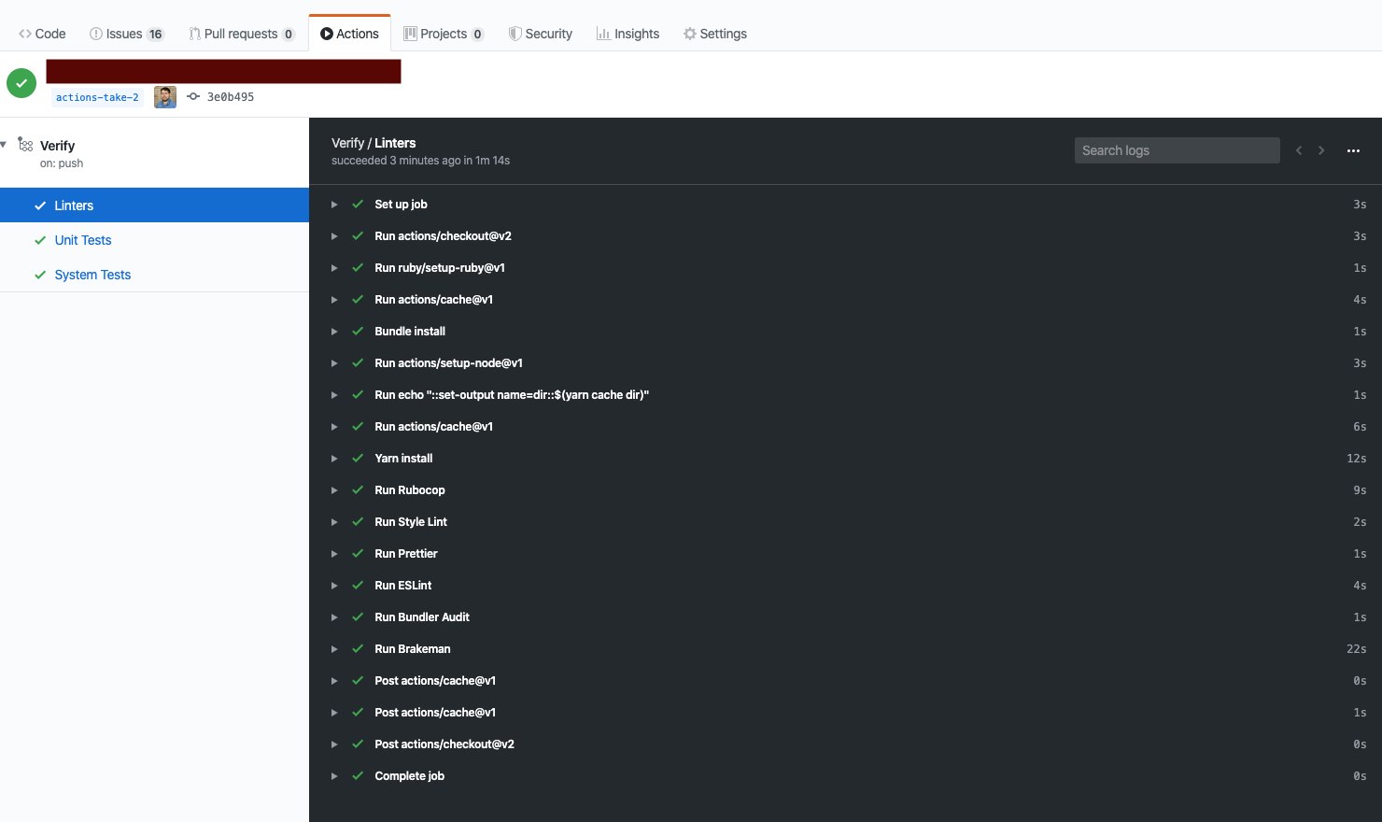Open the log options ellipsis menu

click(x=1353, y=150)
